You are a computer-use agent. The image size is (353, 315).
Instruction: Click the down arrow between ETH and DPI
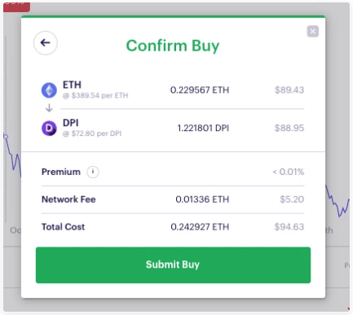click(x=49, y=108)
